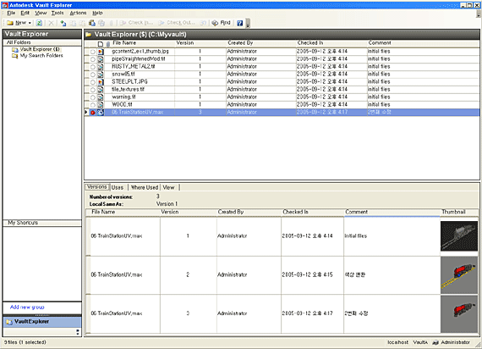
Task: Click the New folder toolbar icon
Action: point(10,23)
